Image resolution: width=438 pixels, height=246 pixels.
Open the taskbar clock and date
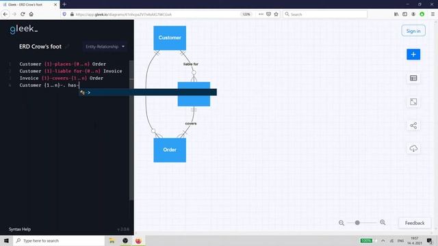tap(415, 241)
